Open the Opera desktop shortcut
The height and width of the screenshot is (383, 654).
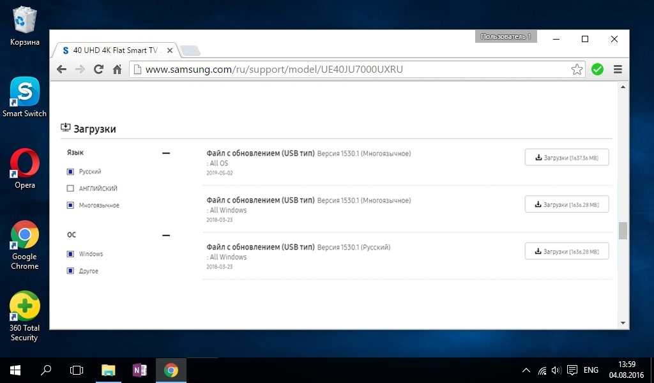tap(25, 169)
